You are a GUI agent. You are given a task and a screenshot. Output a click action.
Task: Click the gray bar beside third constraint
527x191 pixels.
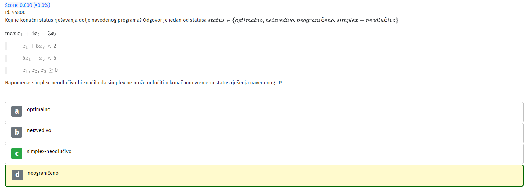[x=6, y=70]
